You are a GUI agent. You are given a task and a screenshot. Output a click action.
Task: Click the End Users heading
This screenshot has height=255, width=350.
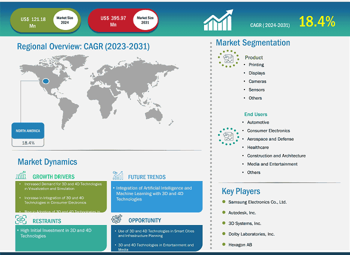point(255,114)
